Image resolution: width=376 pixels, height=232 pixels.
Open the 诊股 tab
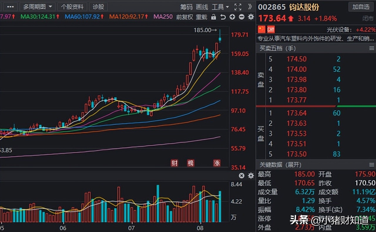pos(98,6)
